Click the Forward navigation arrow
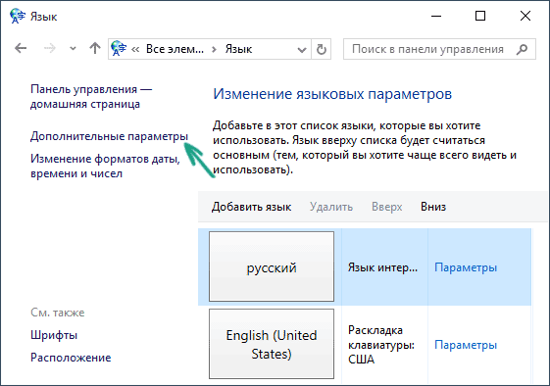 (50, 48)
